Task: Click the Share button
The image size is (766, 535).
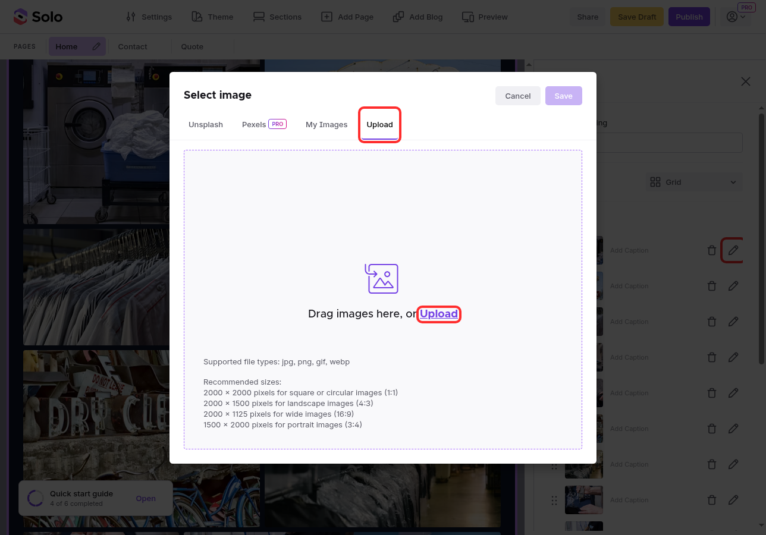Action: [x=588, y=17]
